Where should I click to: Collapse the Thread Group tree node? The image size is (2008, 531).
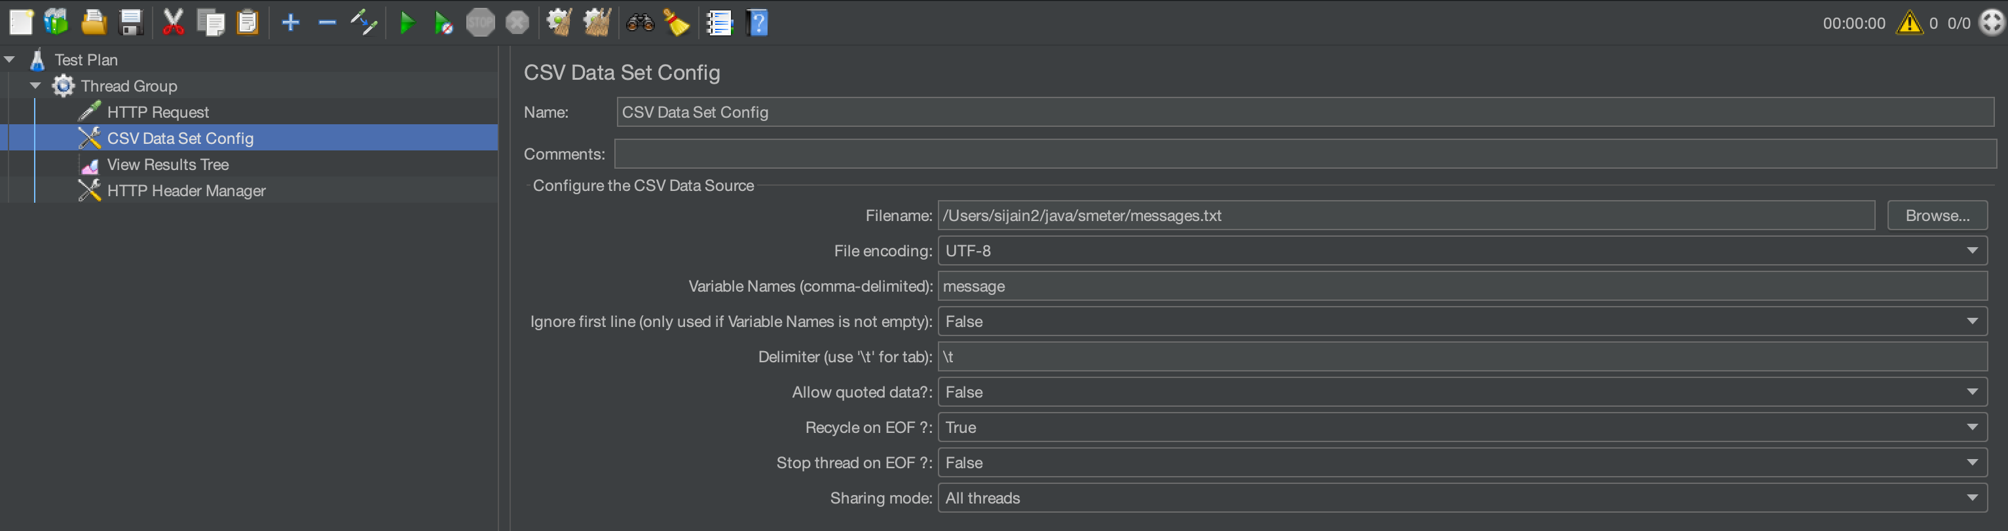click(36, 86)
